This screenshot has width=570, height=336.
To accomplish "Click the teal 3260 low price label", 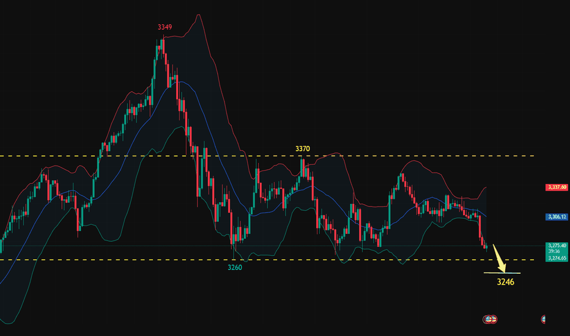I will 234,268.
